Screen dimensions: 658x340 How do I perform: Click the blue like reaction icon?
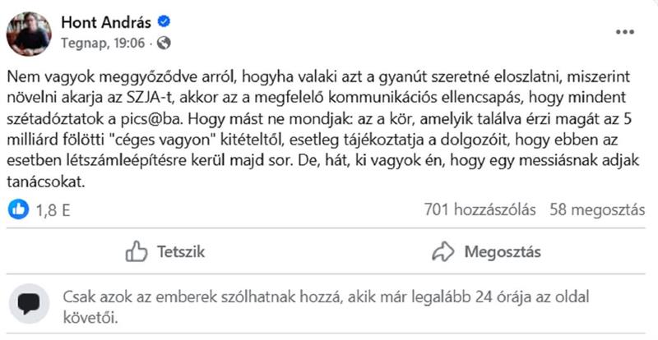pyautogui.click(x=18, y=209)
